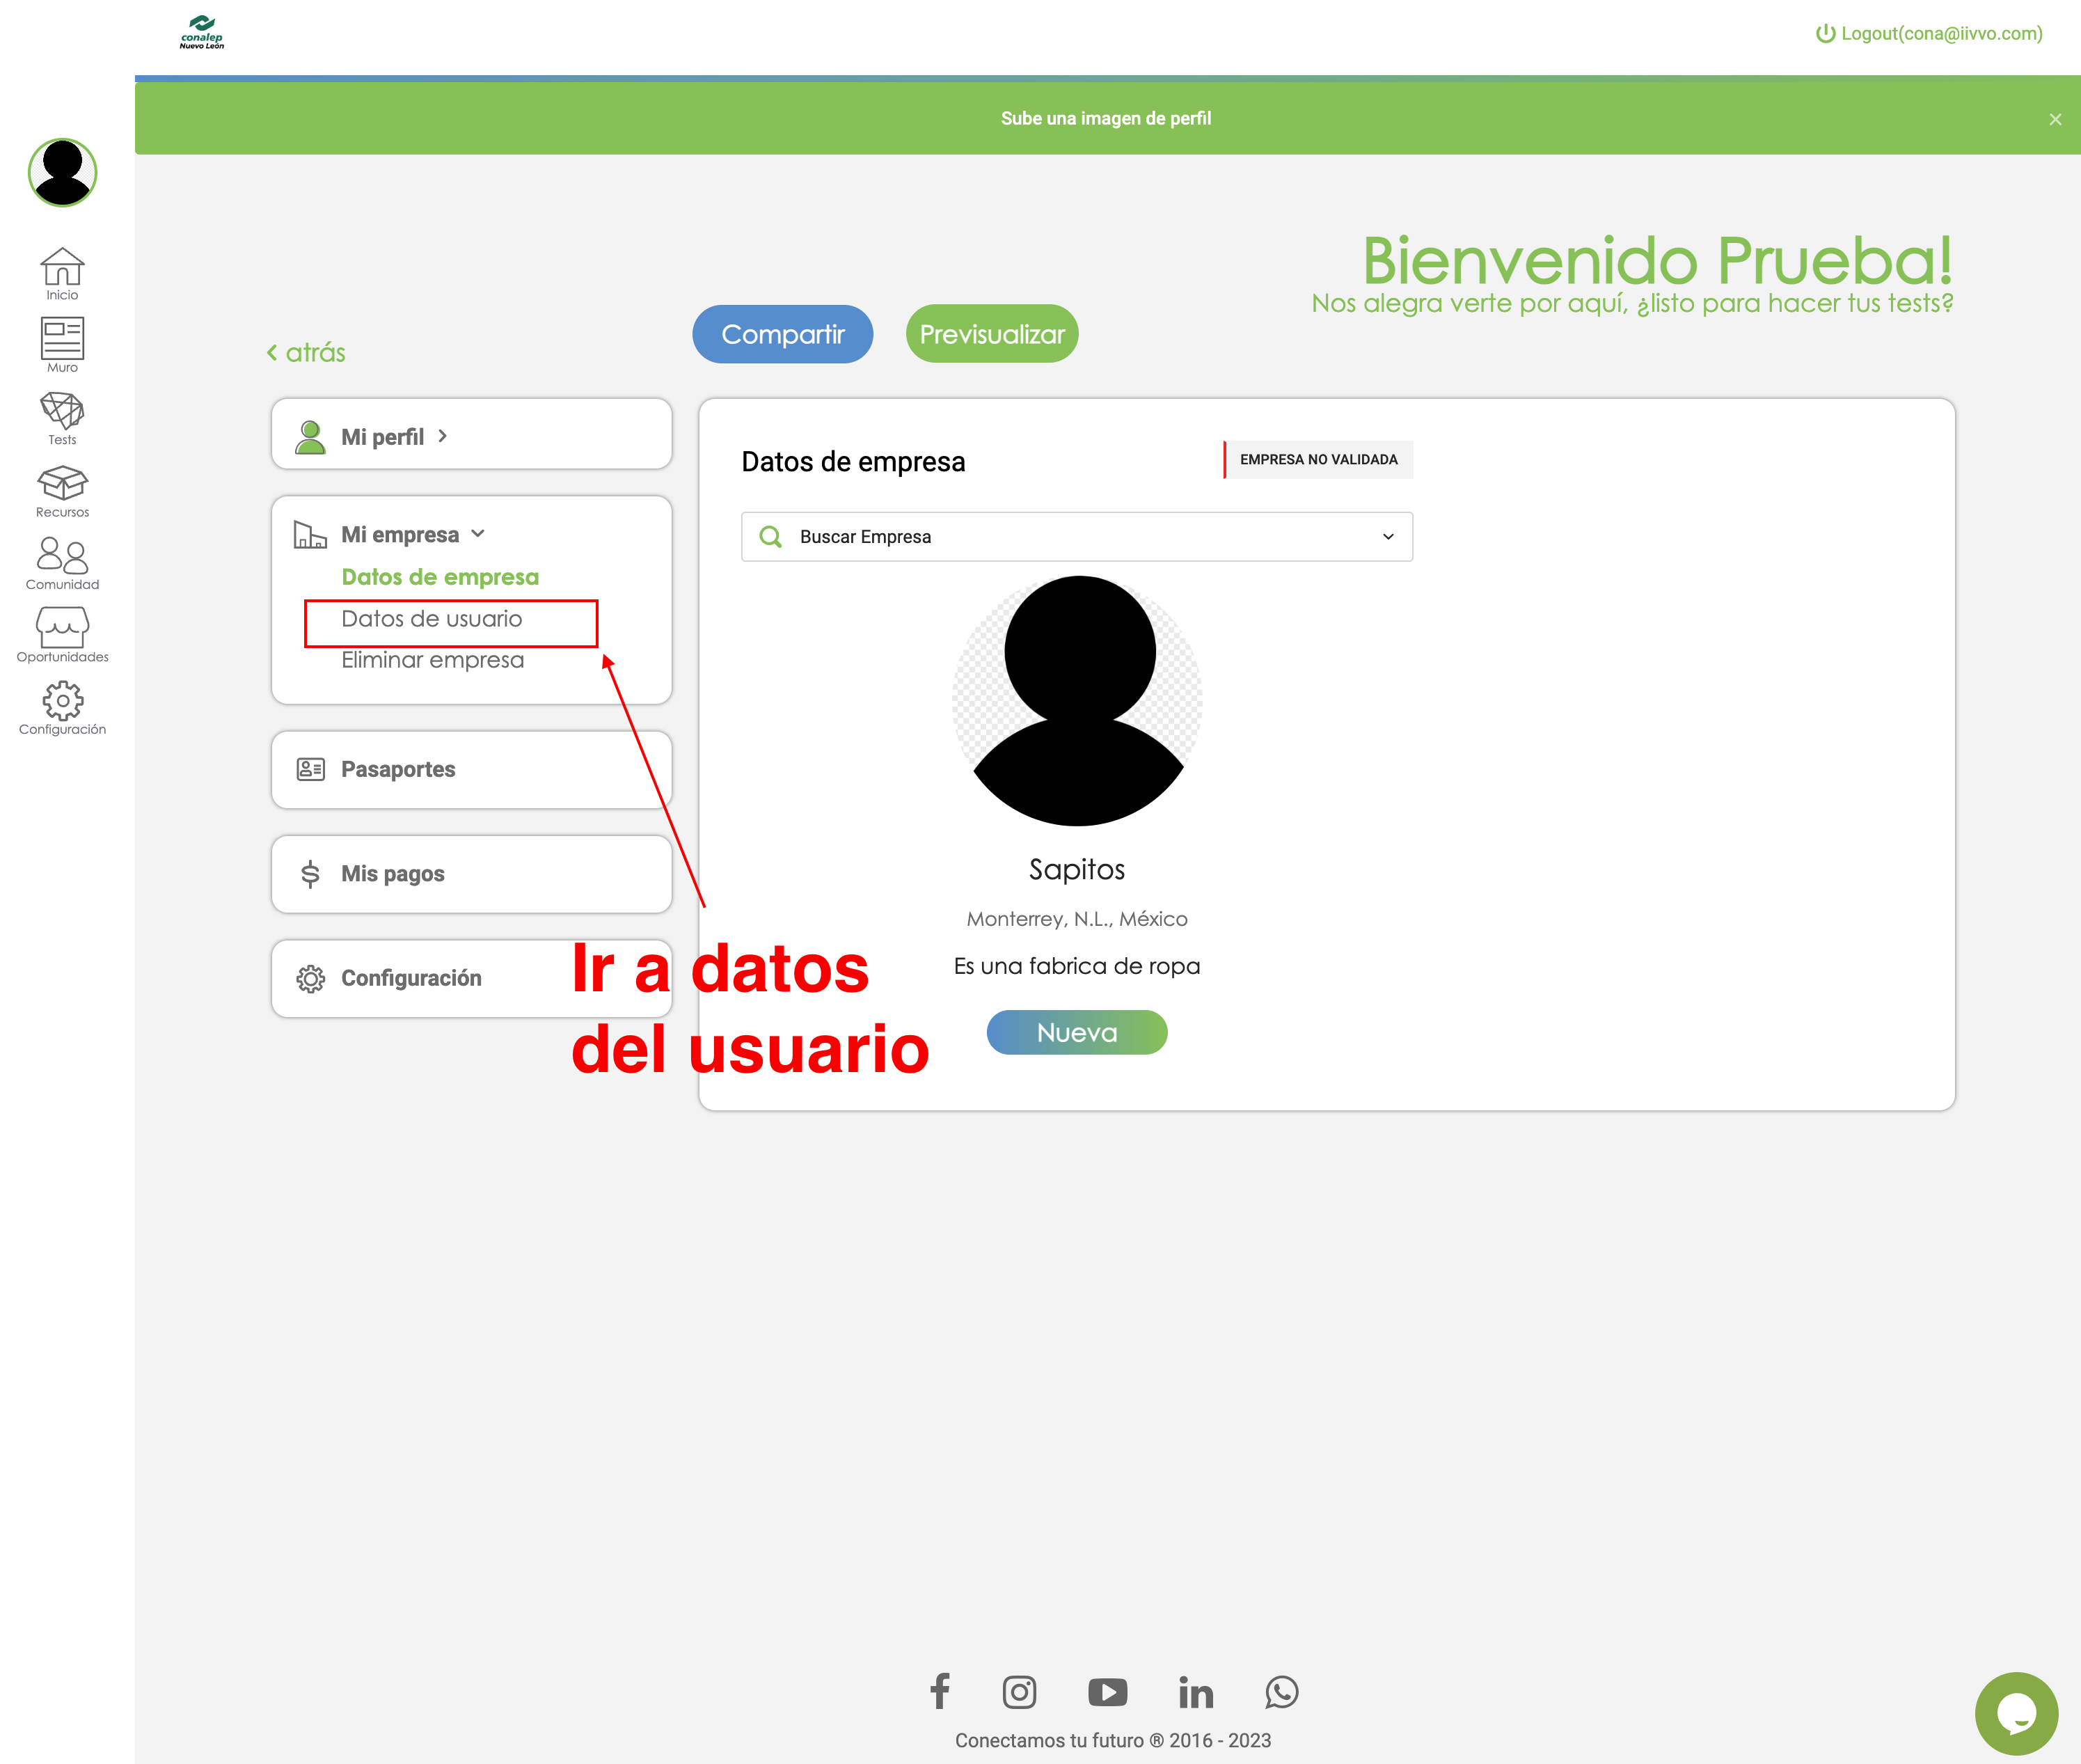
Task: Select Eliminar empresa submenu item
Action: click(x=432, y=660)
